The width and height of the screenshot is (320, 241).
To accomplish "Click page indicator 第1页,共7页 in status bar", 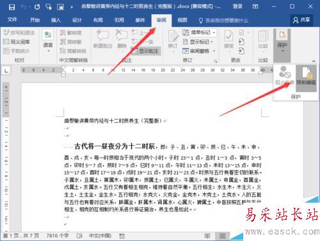I will [21, 236].
